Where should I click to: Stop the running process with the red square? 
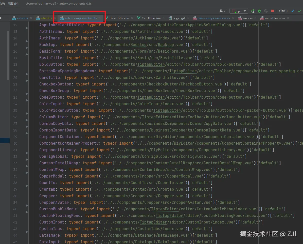[x=273, y=11]
